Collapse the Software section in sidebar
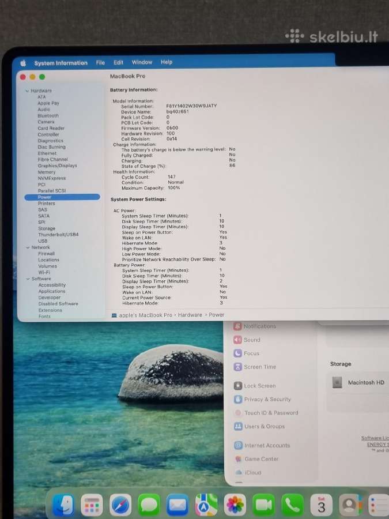The width and height of the screenshot is (389, 519). pyautogui.click(x=28, y=279)
